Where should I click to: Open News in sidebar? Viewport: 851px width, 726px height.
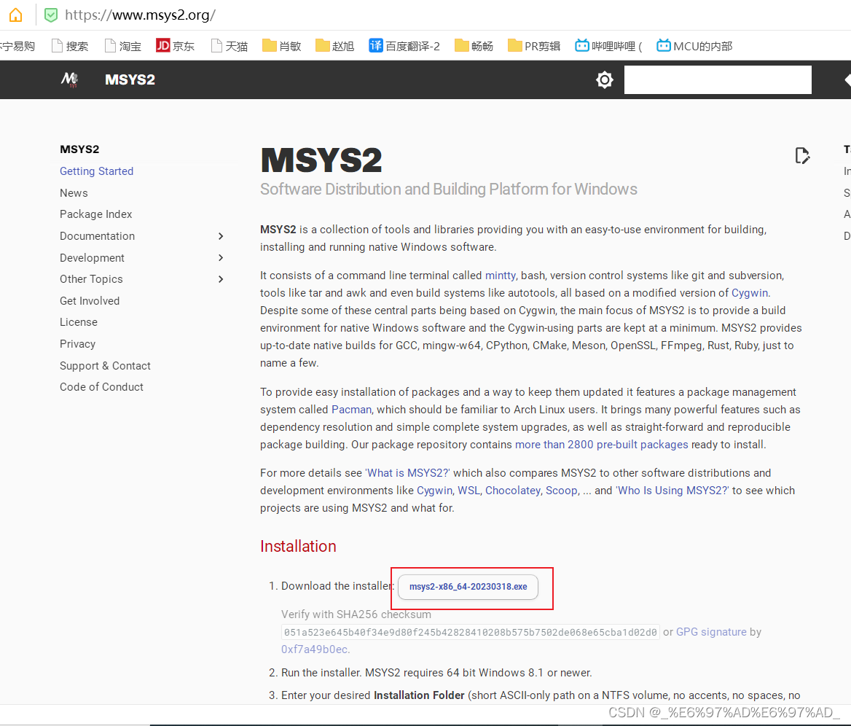[x=74, y=192]
